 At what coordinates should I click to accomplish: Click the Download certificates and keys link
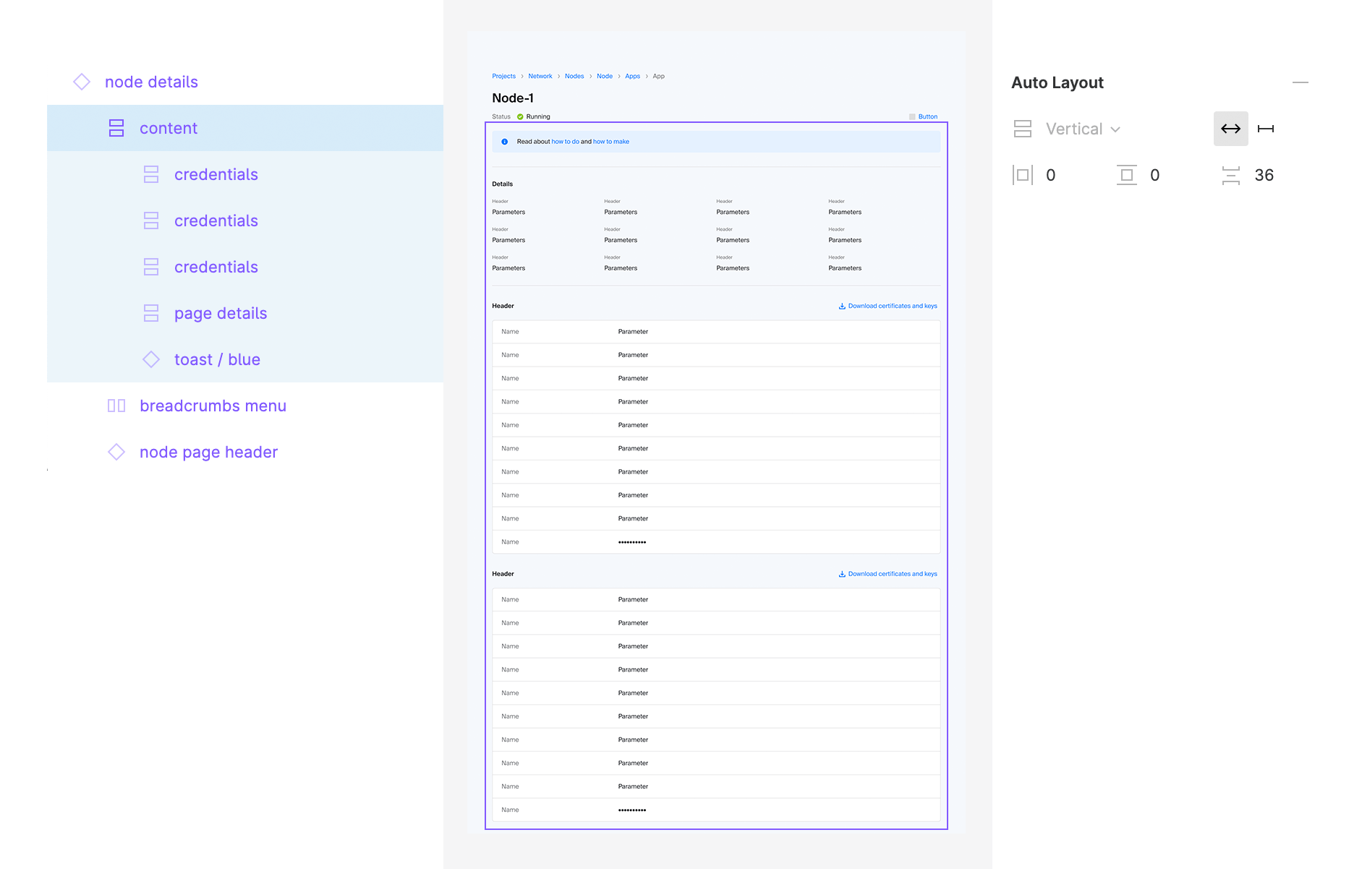click(887, 305)
